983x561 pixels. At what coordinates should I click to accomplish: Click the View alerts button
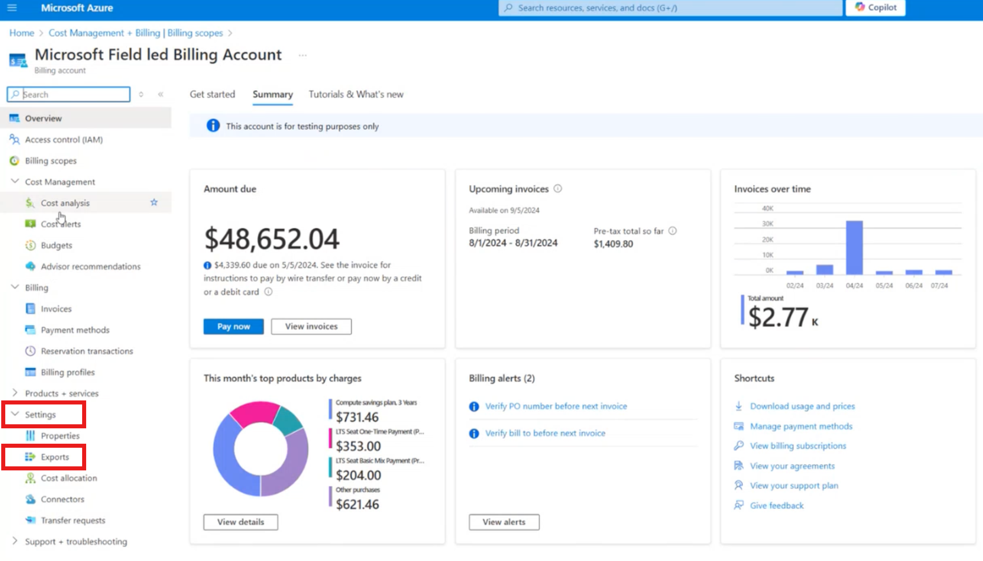(504, 522)
